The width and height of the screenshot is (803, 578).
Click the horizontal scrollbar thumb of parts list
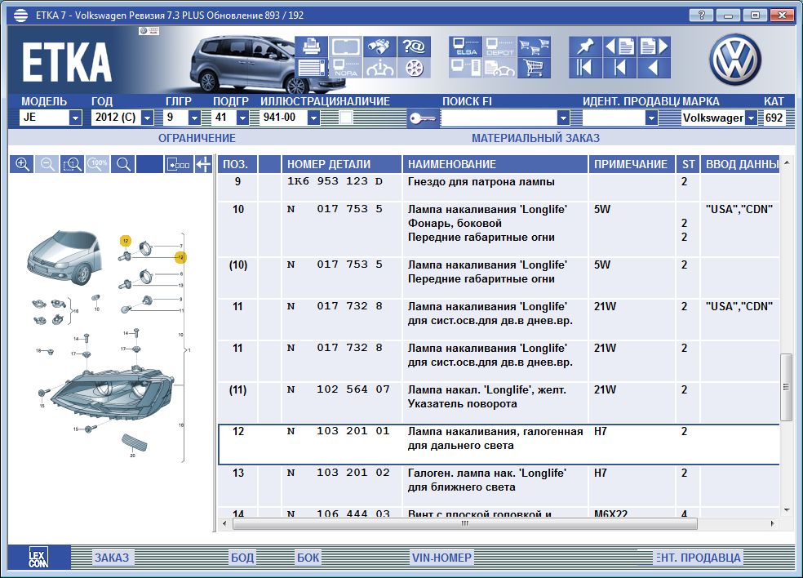pyautogui.click(x=465, y=523)
